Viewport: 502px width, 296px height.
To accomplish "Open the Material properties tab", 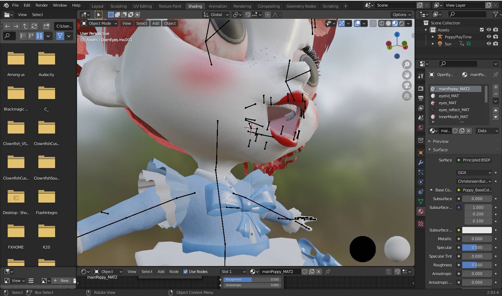I will click(x=421, y=211).
